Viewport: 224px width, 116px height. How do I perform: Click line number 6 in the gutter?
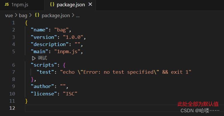[13, 65]
